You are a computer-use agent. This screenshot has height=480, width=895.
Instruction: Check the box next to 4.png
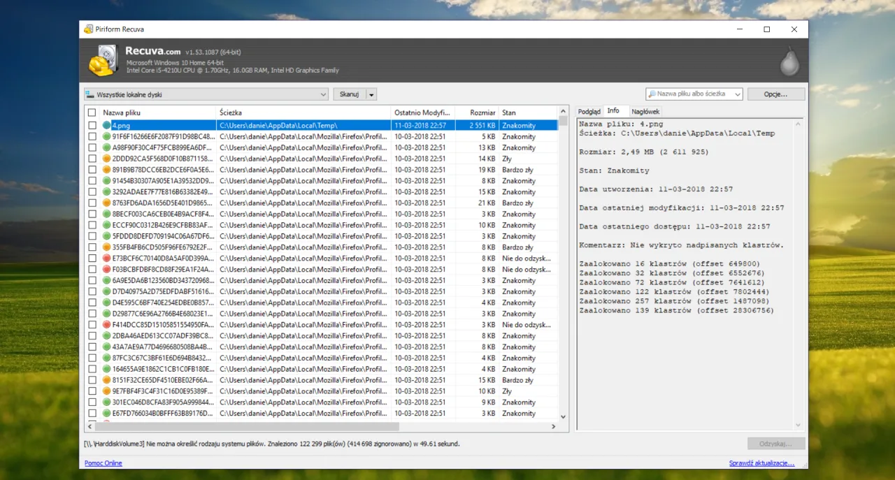(92, 126)
